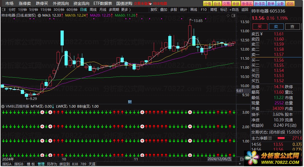This screenshot has width=304, height=167.
Task: Click the 财 marker on the chart
Action: [x=130, y=102]
